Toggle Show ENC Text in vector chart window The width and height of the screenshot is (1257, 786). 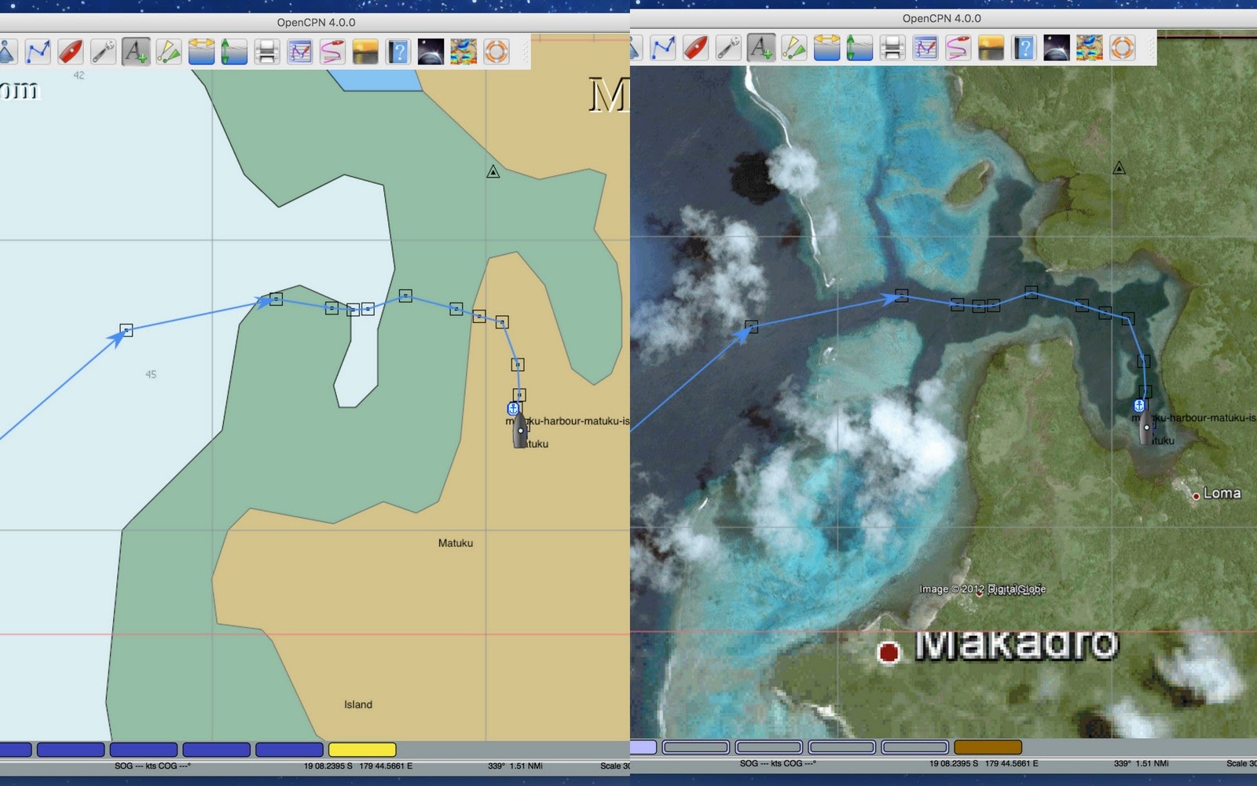pyautogui.click(x=136, y=52)
